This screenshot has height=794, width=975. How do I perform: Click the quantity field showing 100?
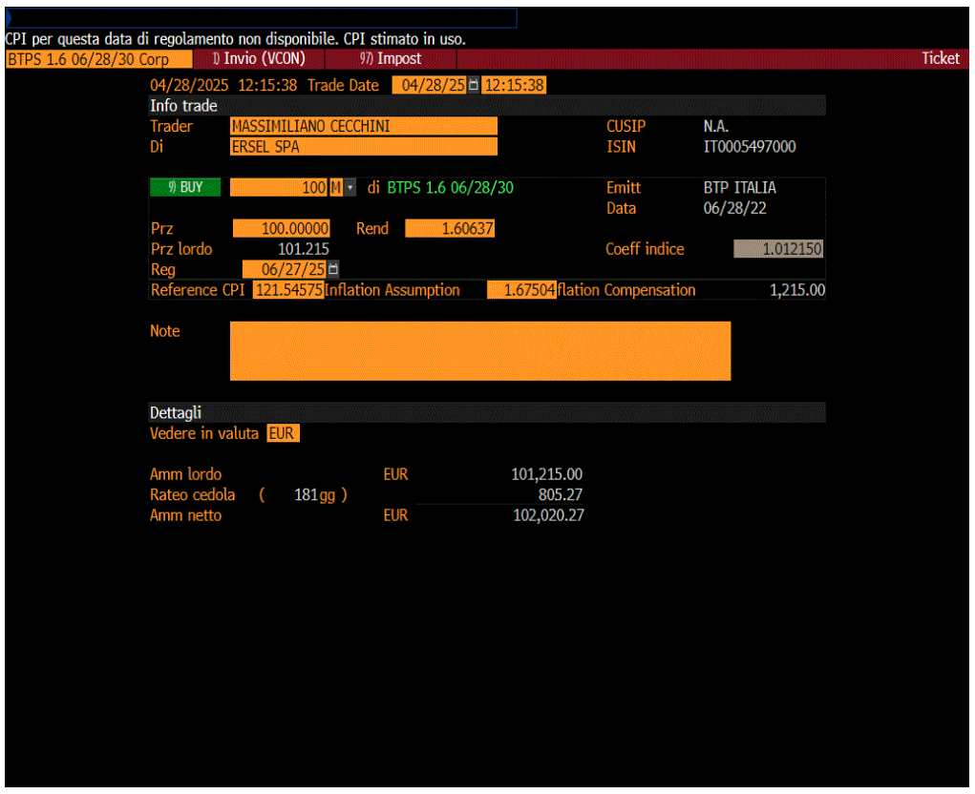pyautogui.click(x=279, y=188)
